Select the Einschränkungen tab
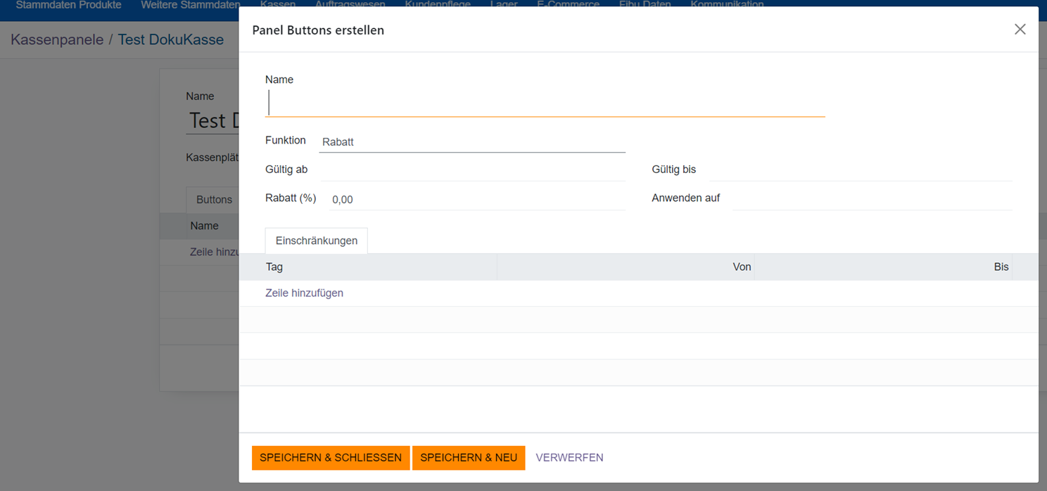Screen dimensions: 1047x491 tap(316, 241)
